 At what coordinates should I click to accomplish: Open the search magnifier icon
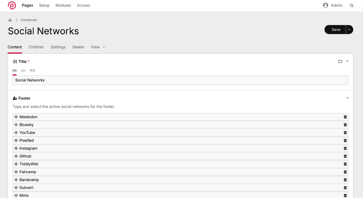pos(351,5)
